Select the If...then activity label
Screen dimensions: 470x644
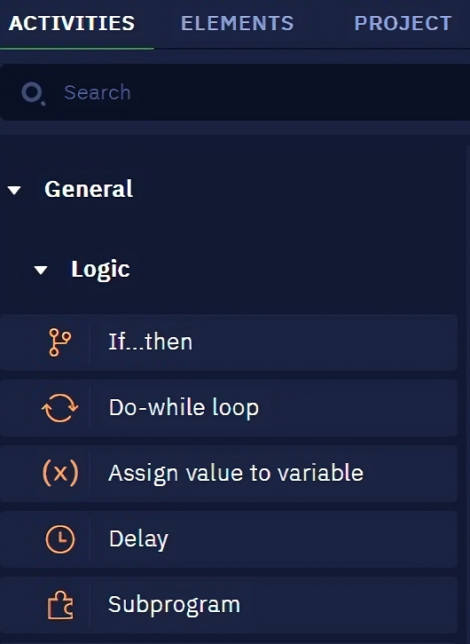pos(150,342)
